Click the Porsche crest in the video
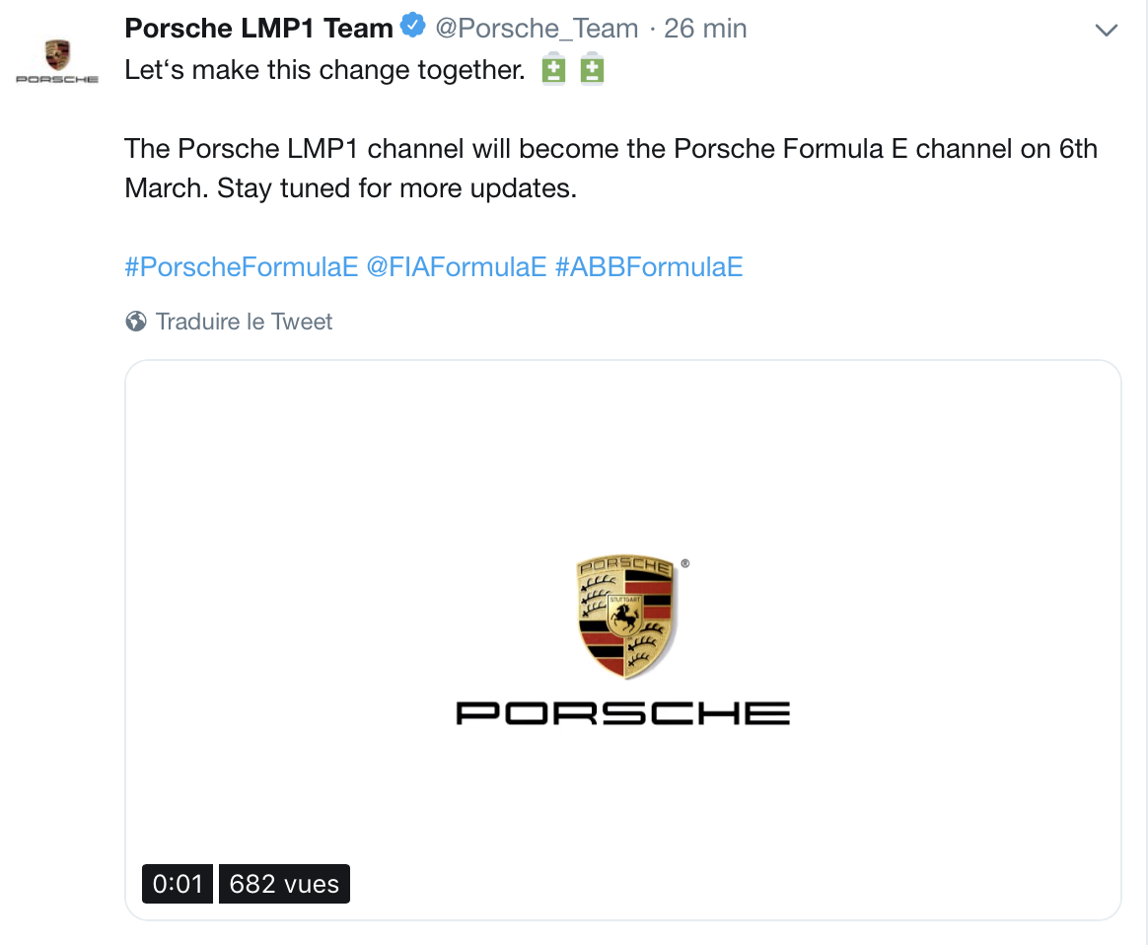Image resolution: width=1148 pixels, height=945 pixels. [x=626, y=616]
